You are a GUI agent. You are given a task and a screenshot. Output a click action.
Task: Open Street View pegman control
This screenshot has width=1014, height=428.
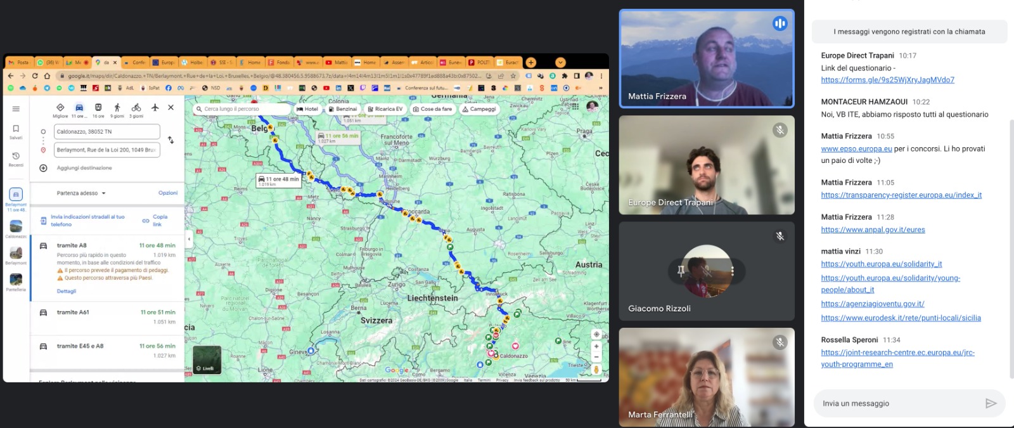(596, 370)
